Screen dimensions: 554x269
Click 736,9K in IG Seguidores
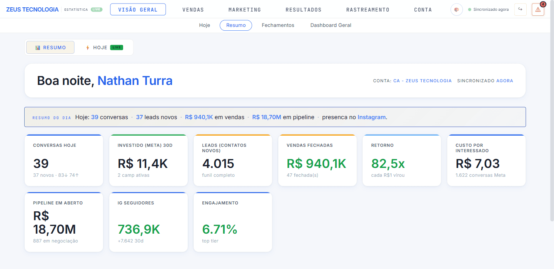pyautogui.click(x=139, y=229)
